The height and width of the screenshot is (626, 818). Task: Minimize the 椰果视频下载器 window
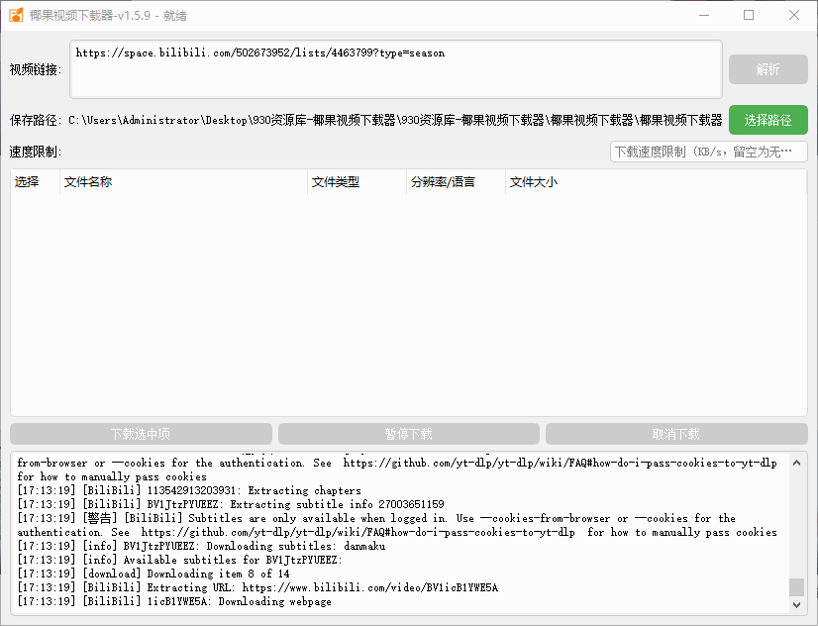(704, 15)
